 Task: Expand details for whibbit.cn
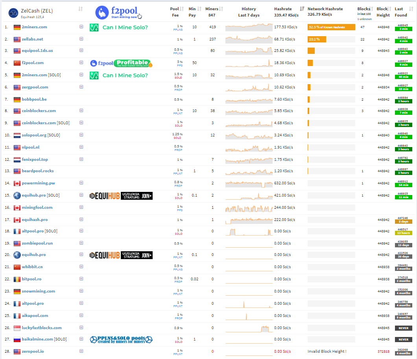tap(81, 267)
